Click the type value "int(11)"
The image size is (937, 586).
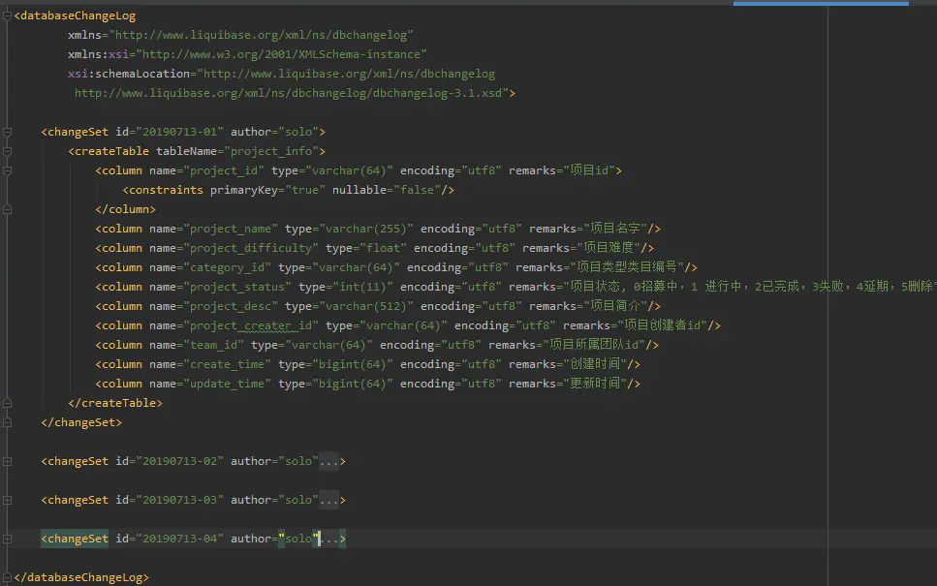point(362,287)
